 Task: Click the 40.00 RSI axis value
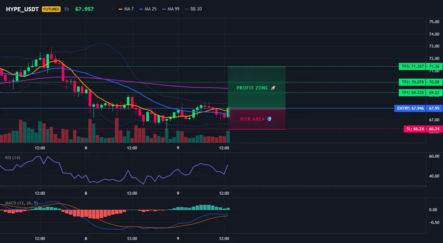[x=434, y=176]
